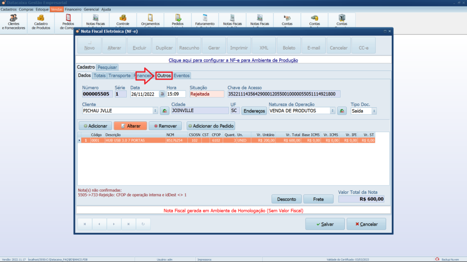467x262 pixels.
Task: Click the Adicionar do Pedido button
Action: [x=210, y=126]
